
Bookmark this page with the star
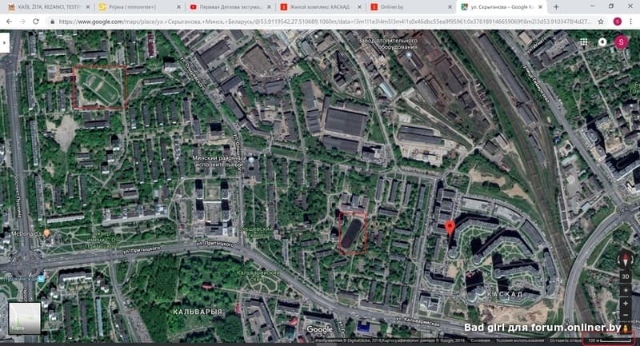[601, 22]
